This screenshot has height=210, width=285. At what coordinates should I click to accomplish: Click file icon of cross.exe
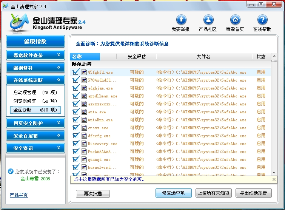pos(84,128)
